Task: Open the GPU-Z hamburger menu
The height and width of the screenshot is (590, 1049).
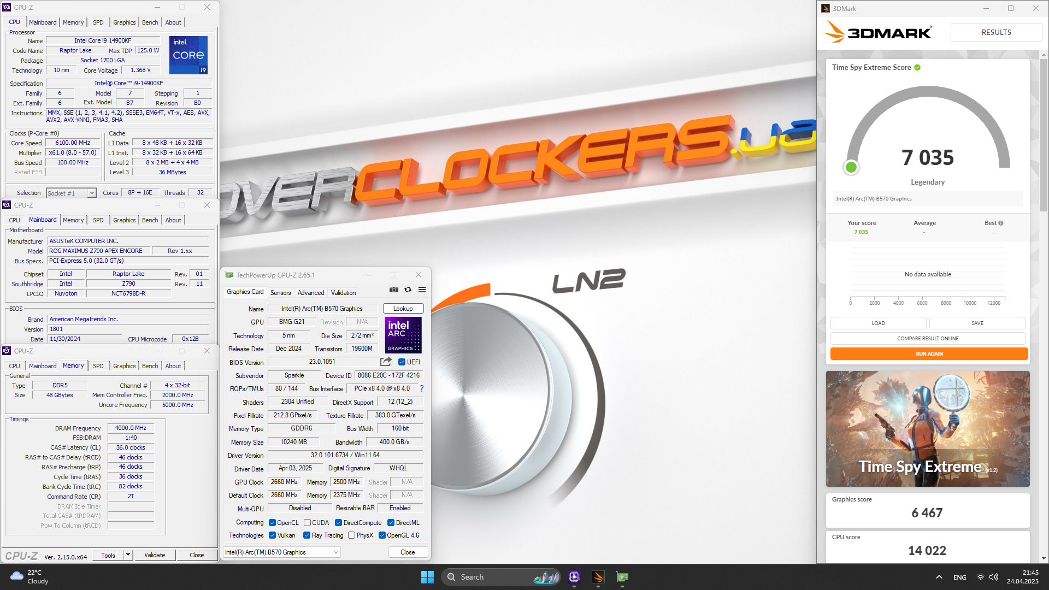Action: [422, 290]
